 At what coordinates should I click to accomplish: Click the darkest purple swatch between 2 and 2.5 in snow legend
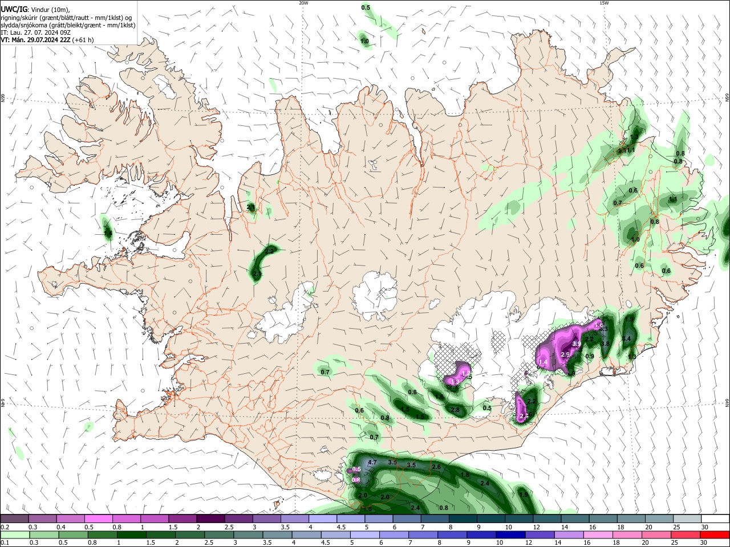[210, 519]
